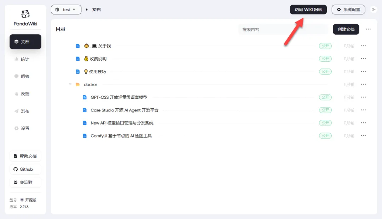
Task: Click document icon of 收费说明 row
Action: 78,59
